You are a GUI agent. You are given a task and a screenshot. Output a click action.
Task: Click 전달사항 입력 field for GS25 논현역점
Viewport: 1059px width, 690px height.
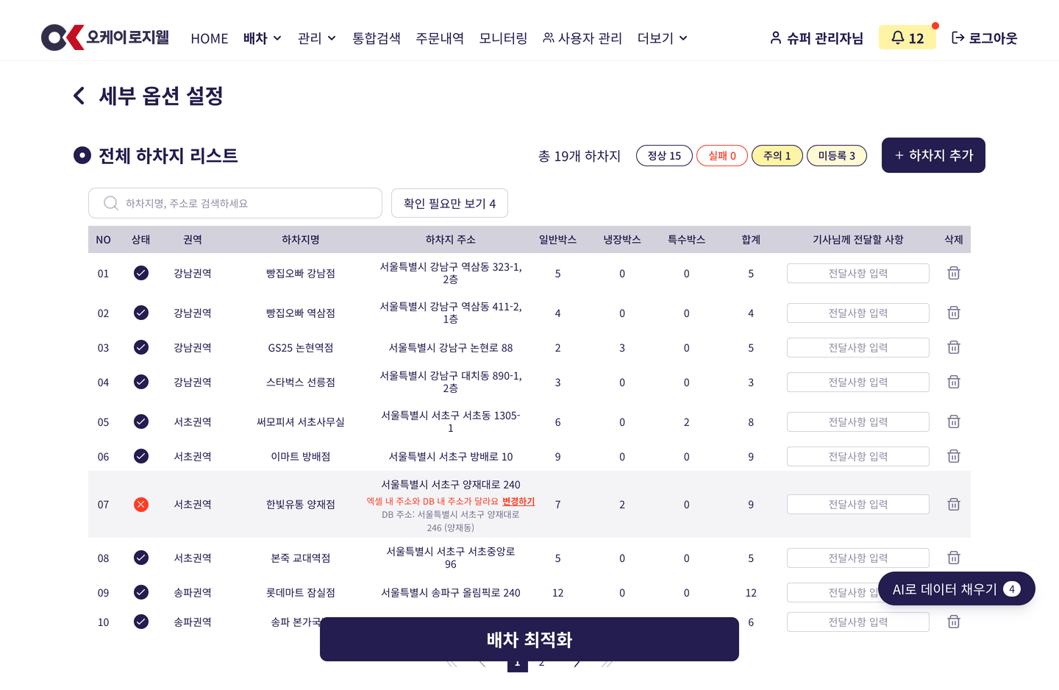[x=858, y=347]
